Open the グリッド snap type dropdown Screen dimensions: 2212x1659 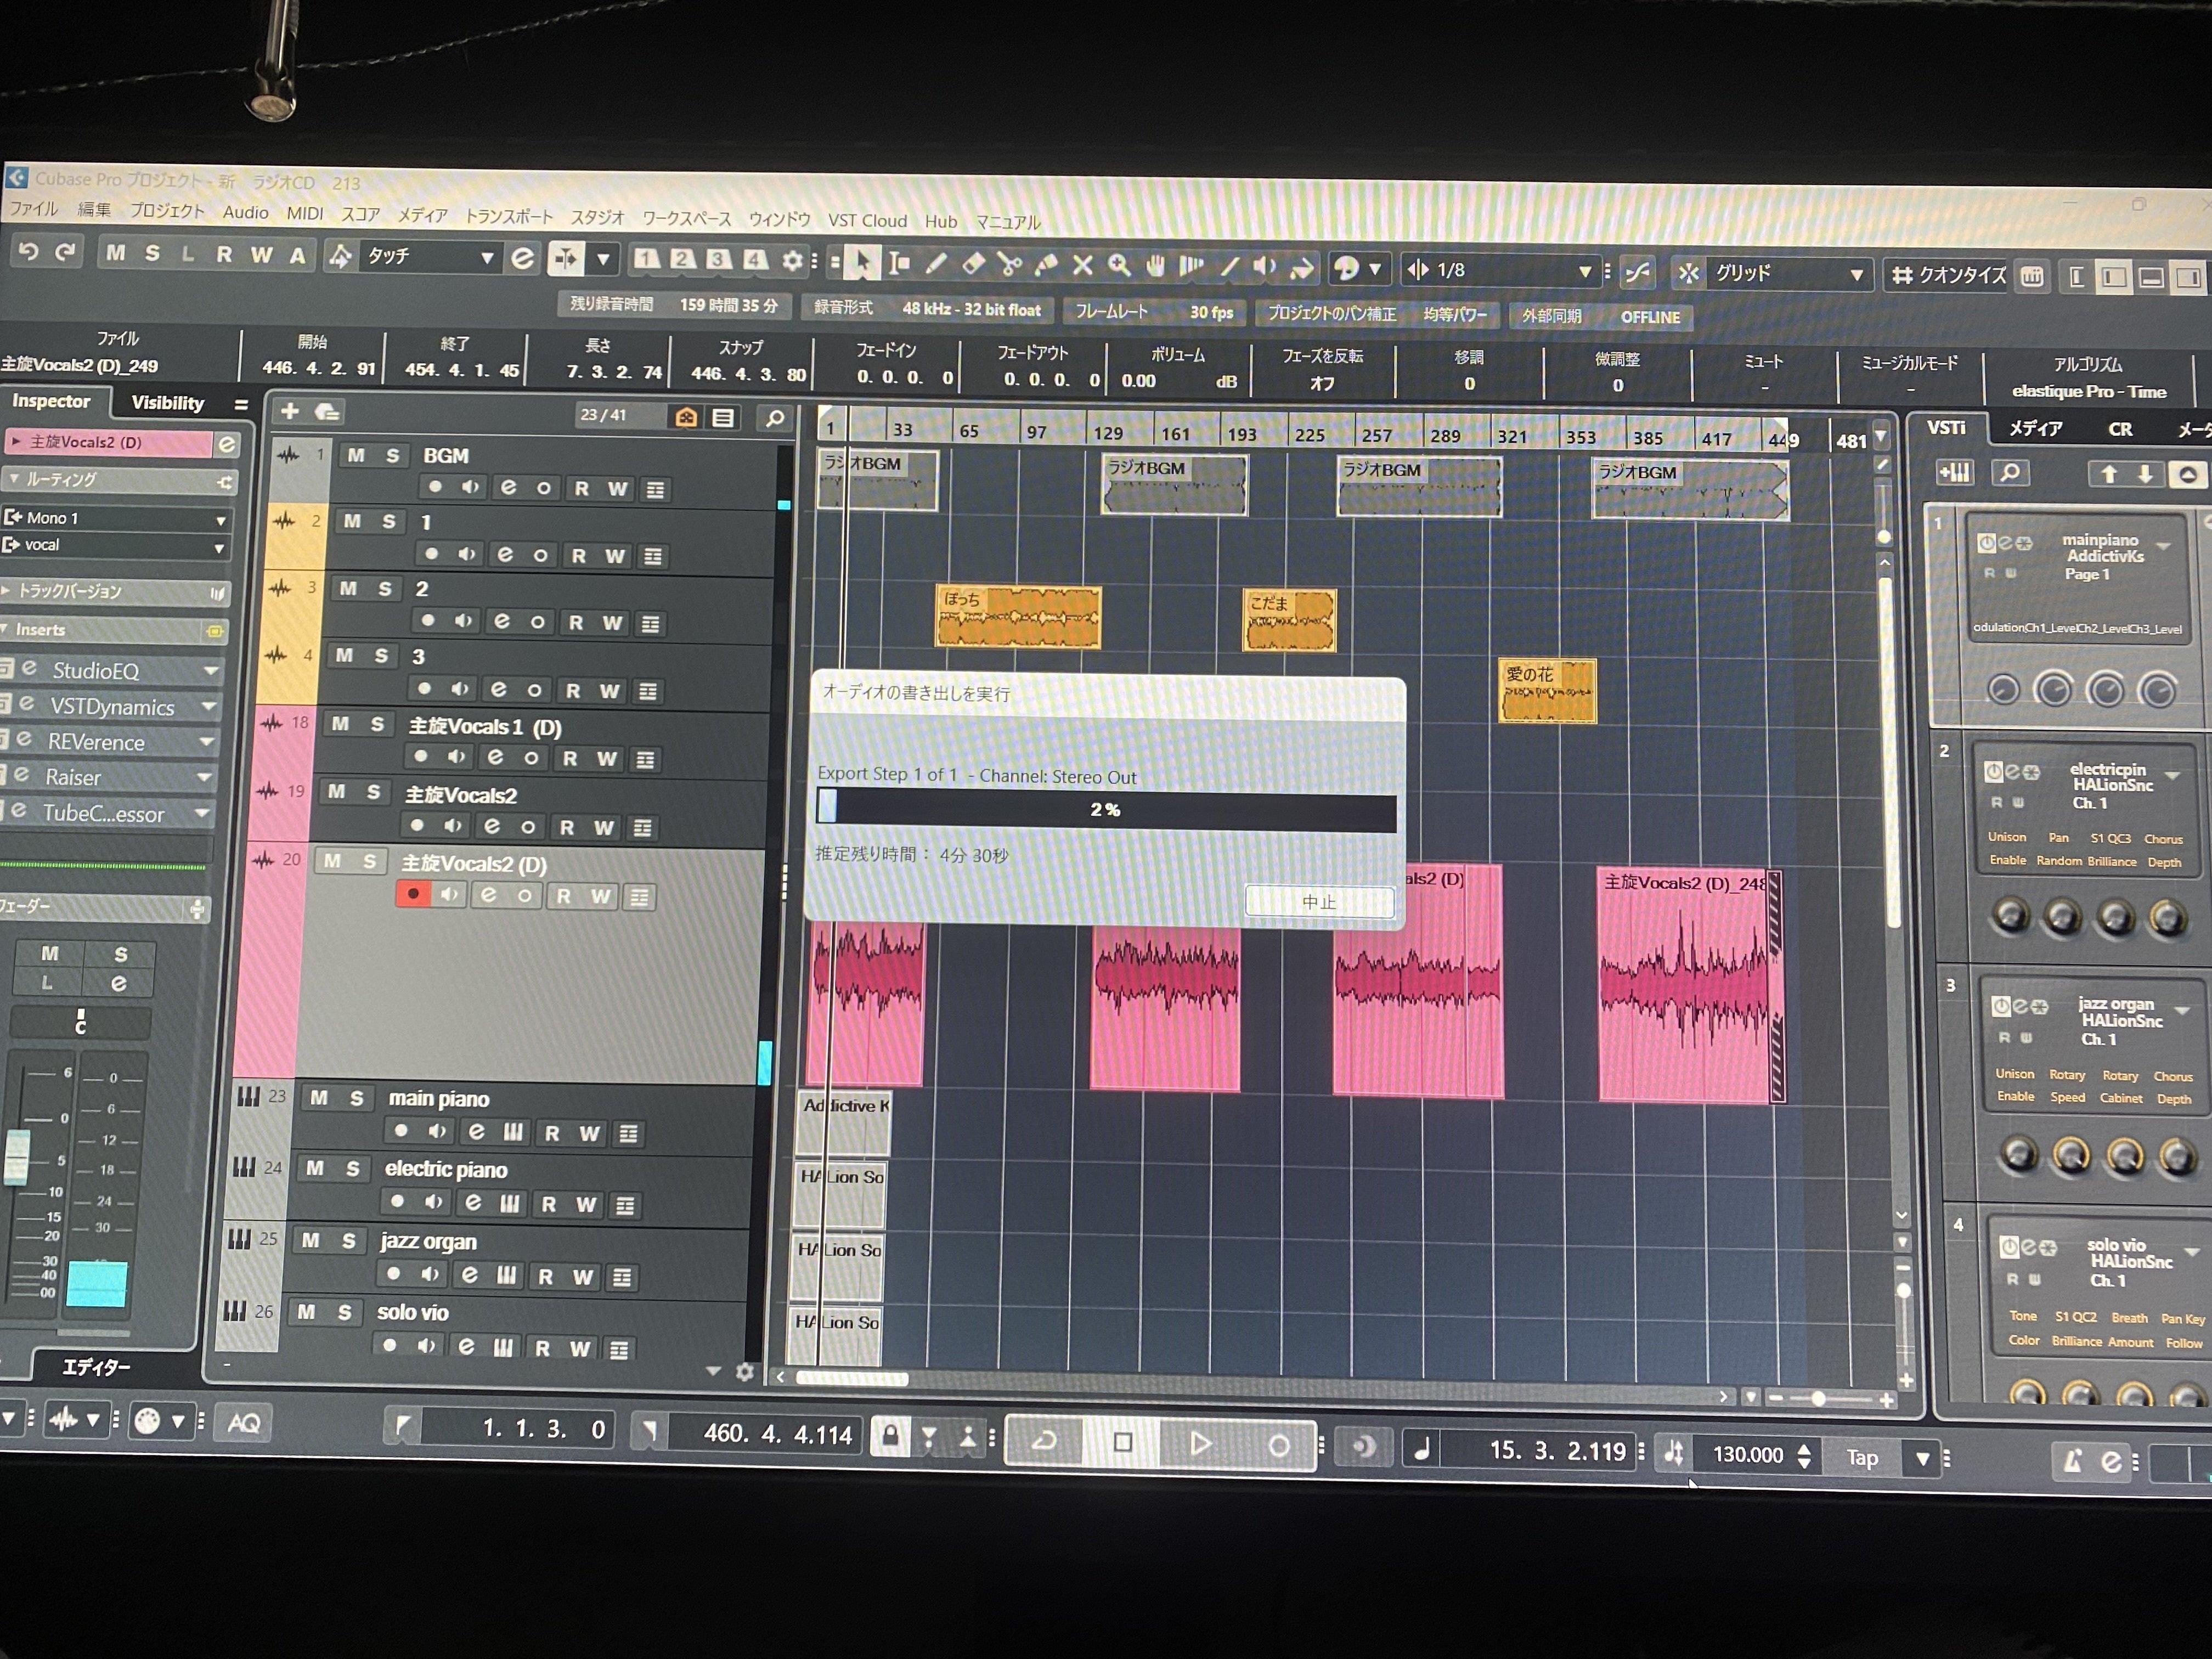(1856, 274)
